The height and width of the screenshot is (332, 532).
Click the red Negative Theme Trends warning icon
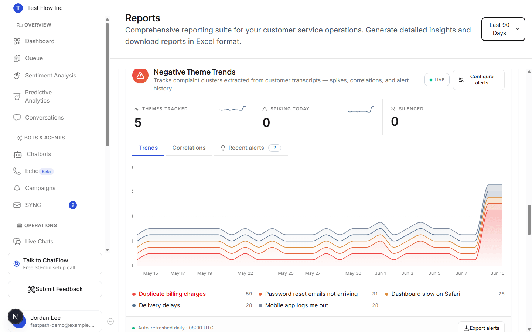click(x=140, y=75)
